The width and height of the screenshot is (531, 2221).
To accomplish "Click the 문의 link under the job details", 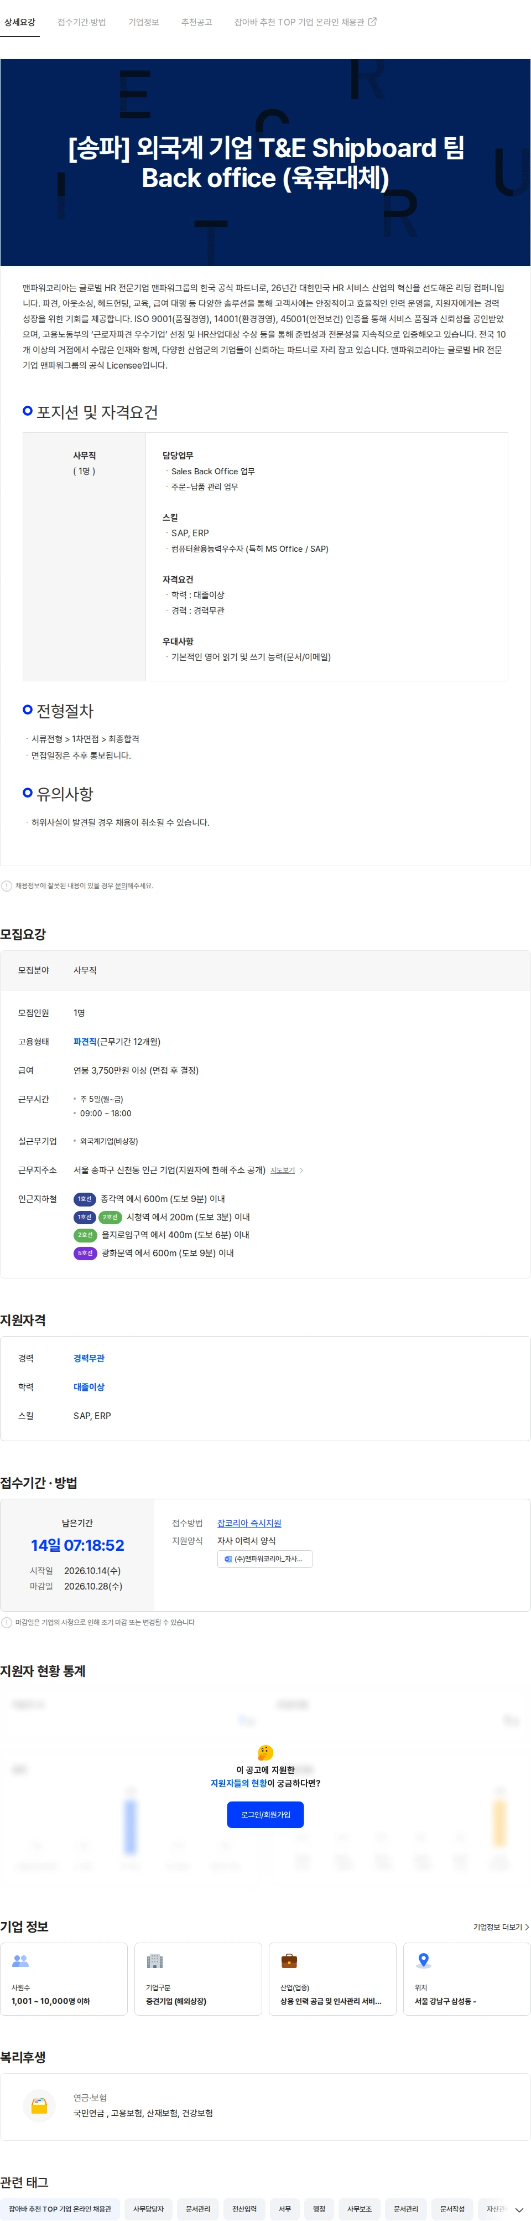I will coord(121,886).
